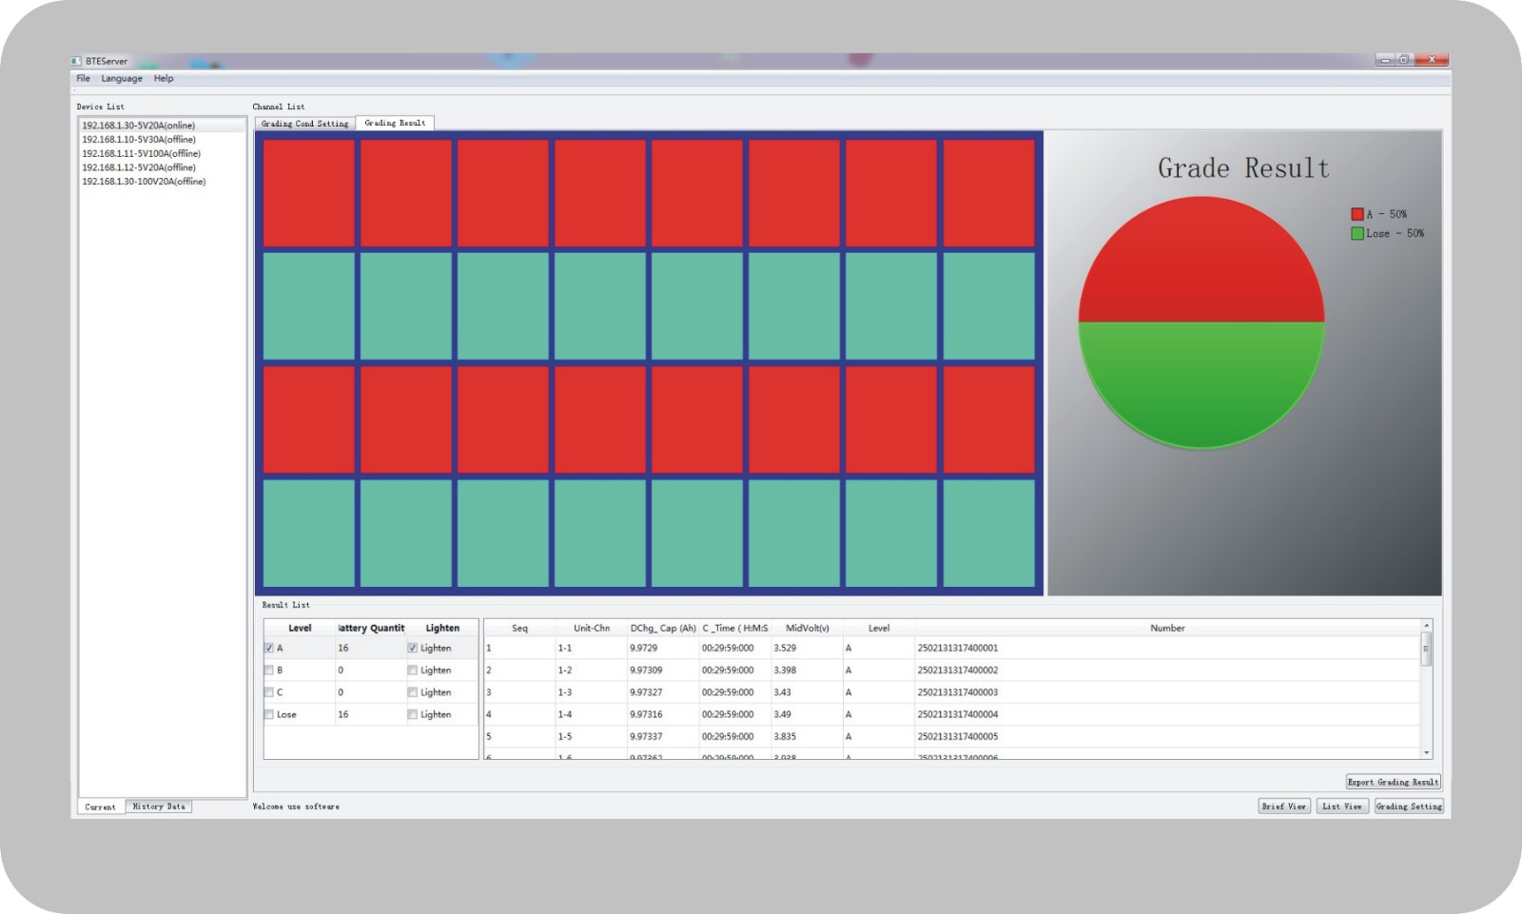This screenshot has width=1522, height=914.
Task: Switch to the History Data tab
Action: 159,807
